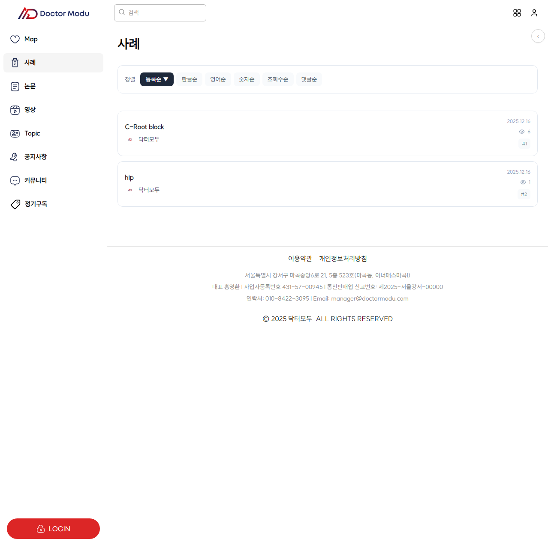This screenshot has height=545, width=548.
Task: Sort cases by 영어순
Action: pyautogui.click(x=218, y=79)
